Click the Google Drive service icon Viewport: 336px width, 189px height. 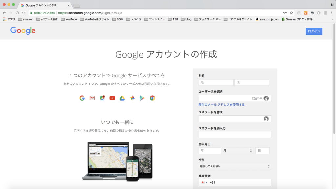click(122, 98)
